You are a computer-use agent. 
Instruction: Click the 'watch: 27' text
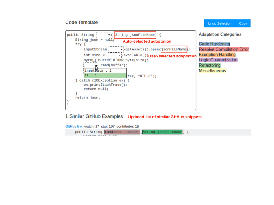click(92, 127)
